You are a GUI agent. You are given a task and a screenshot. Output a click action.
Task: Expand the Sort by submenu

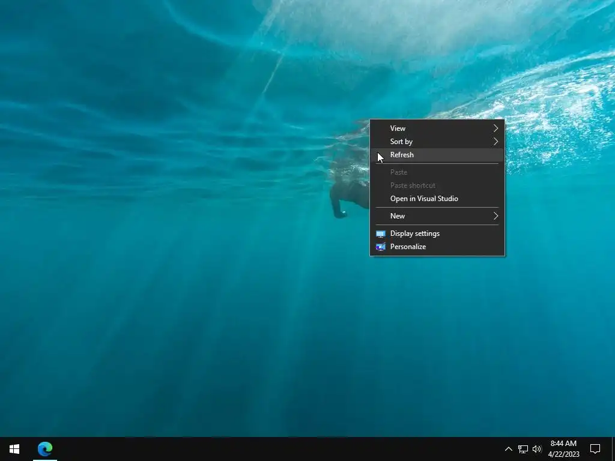(437, 142)
